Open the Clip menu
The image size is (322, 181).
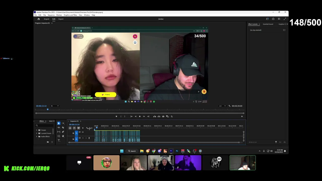click(x=44, y=15)
